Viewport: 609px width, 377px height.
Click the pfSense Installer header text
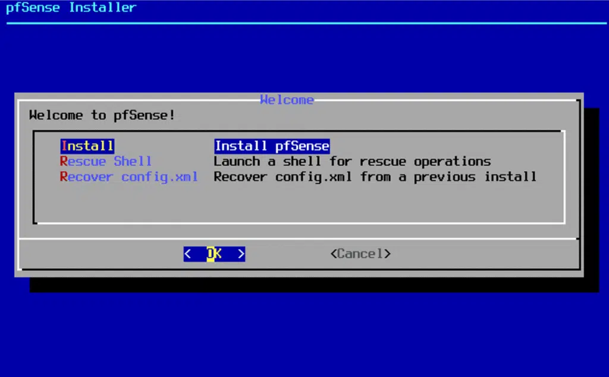[71, 7]
